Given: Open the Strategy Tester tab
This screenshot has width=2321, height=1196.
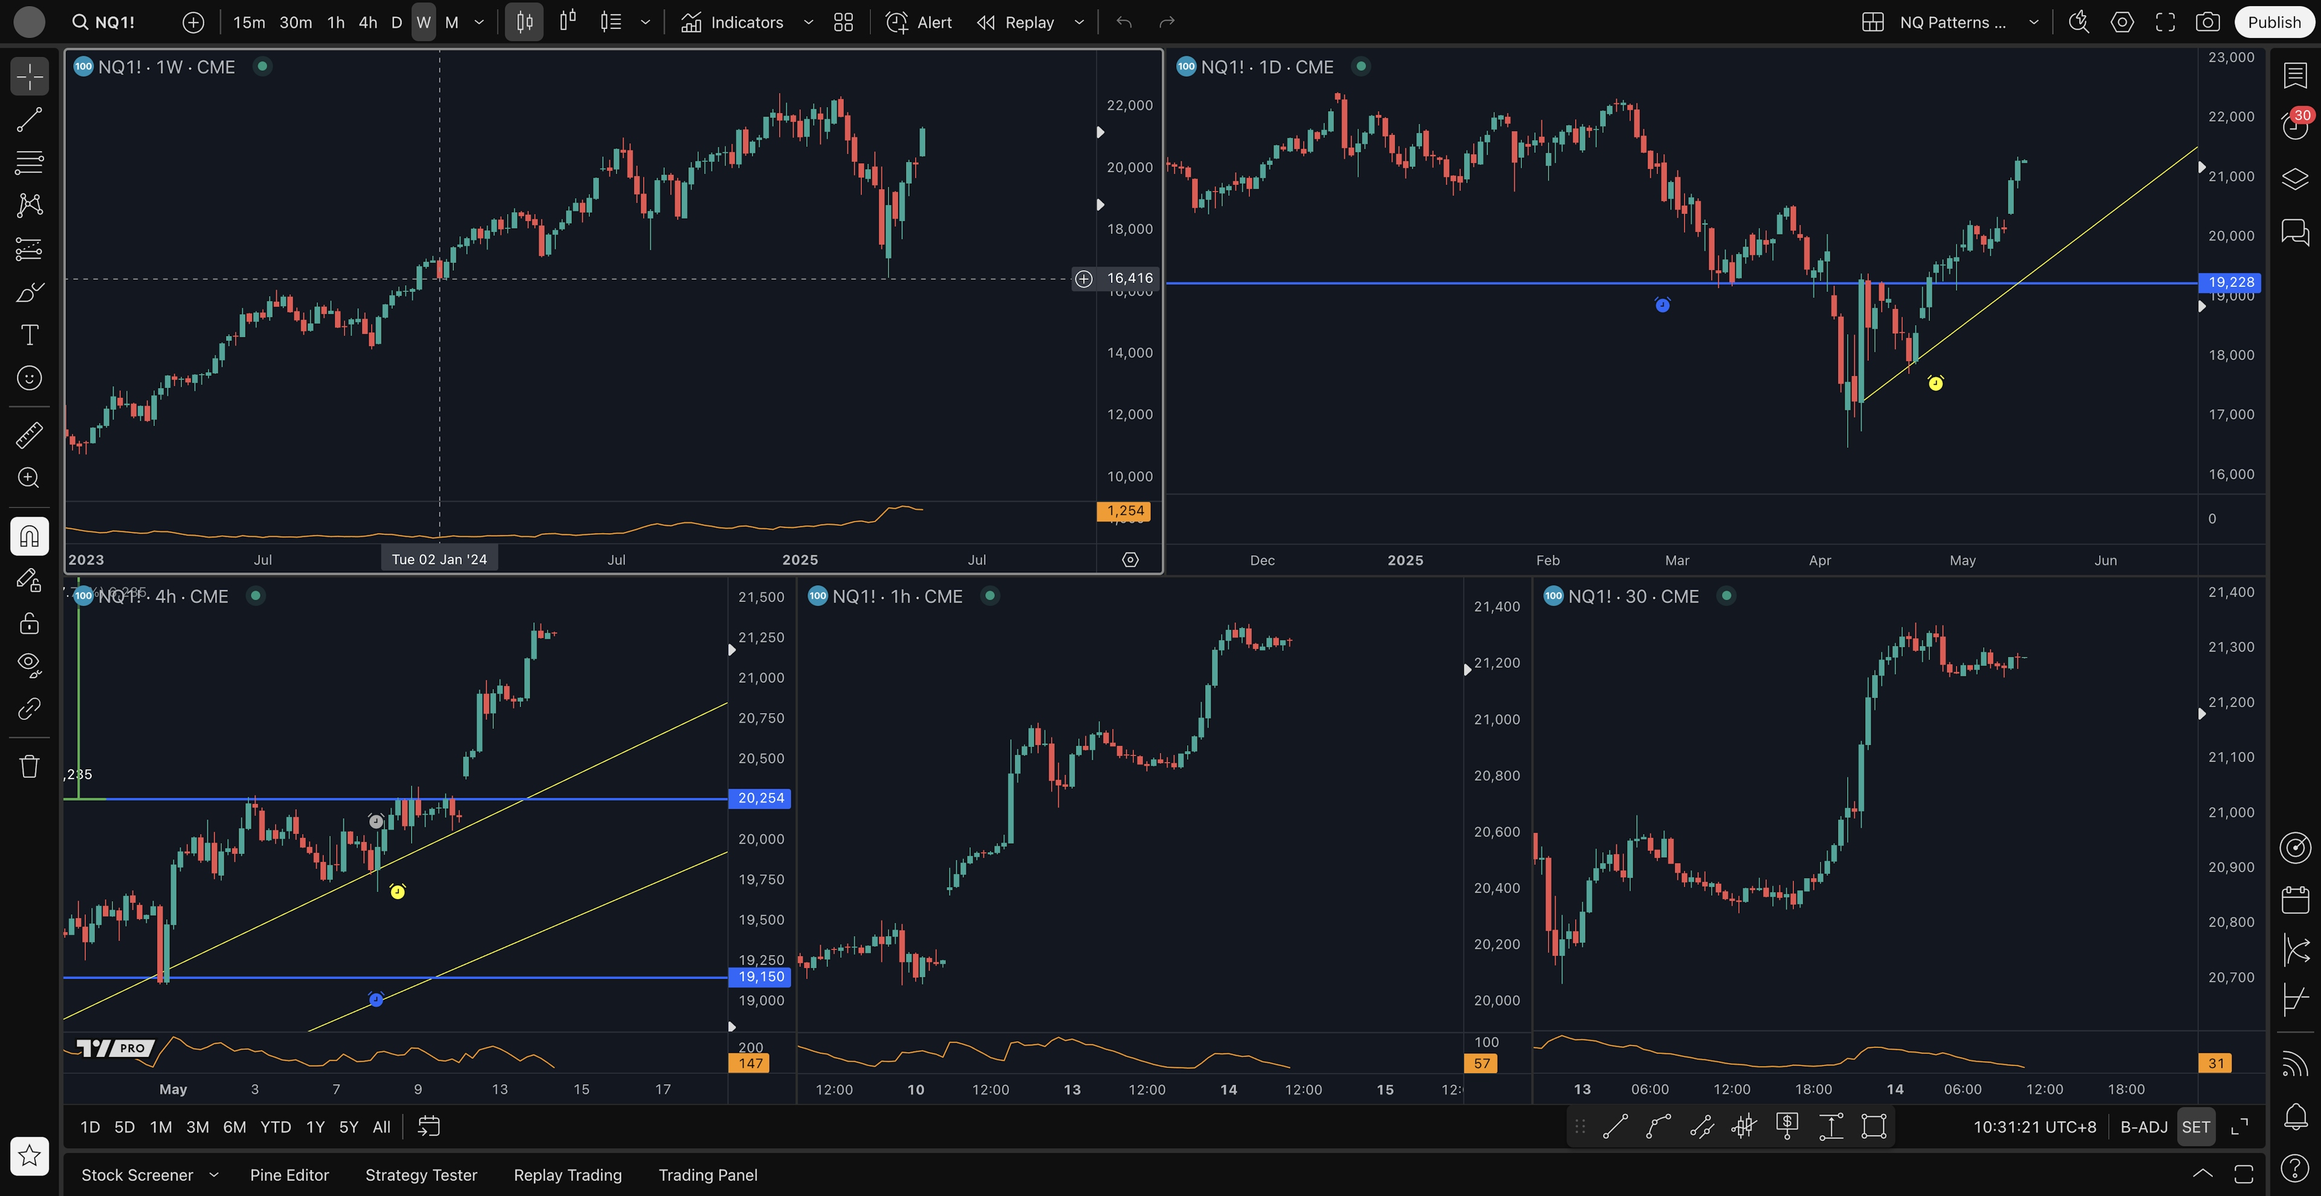Looking at the screenshot, I should tap(421, 1175).
